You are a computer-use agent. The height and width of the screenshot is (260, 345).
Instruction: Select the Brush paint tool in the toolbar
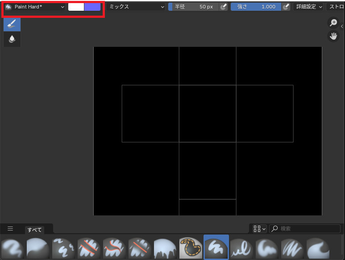pos(12,24)
